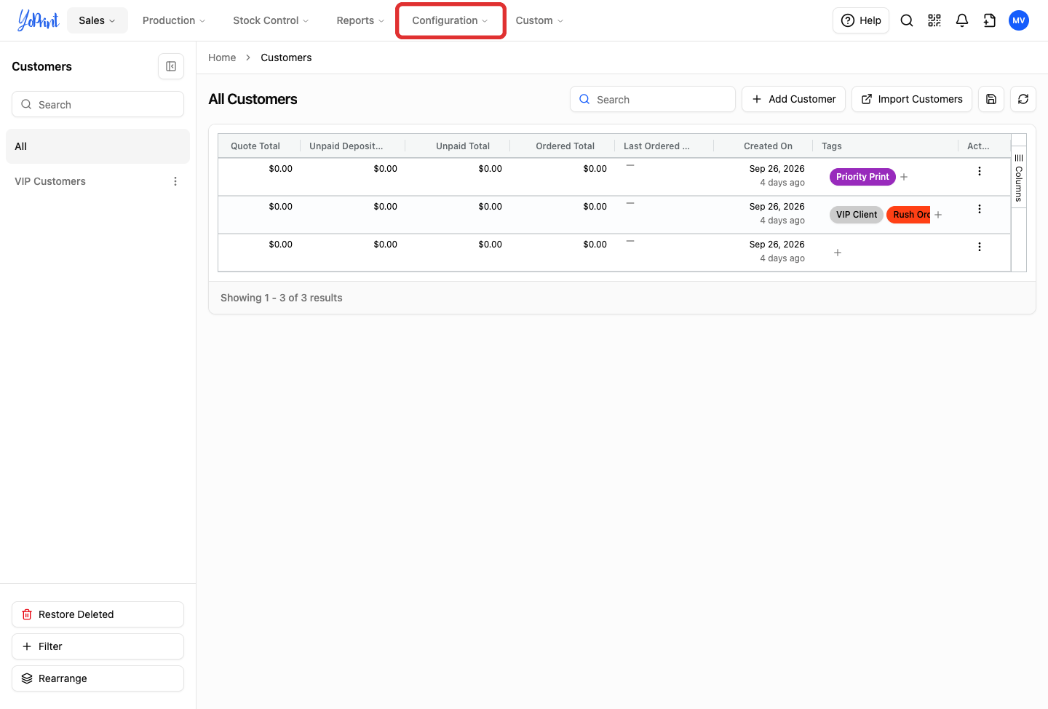
Task: Open actions menu for Priority Print row
Action: pyautogui.click(x=980, y=171)
